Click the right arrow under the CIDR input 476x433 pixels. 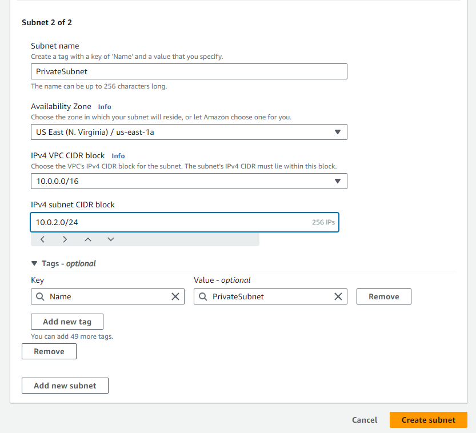pos(65,239)
